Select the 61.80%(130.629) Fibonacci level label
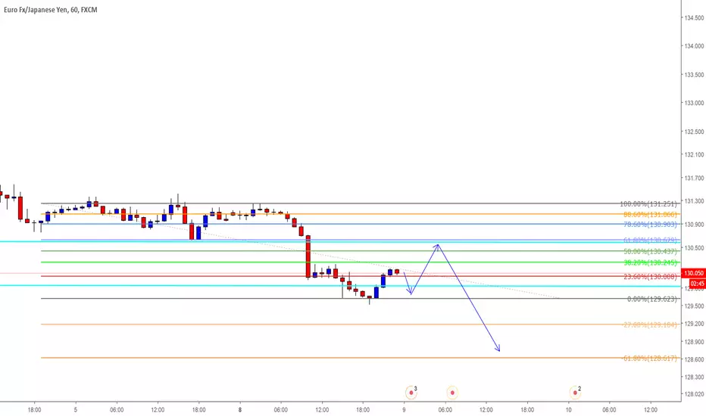Screen dimensions: 706x416 (x=650, y=241)
